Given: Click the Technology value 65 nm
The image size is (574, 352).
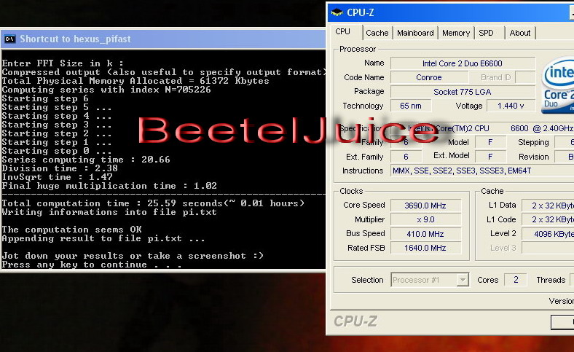Looking at the screenshot, I should click(x=411, y=106).
